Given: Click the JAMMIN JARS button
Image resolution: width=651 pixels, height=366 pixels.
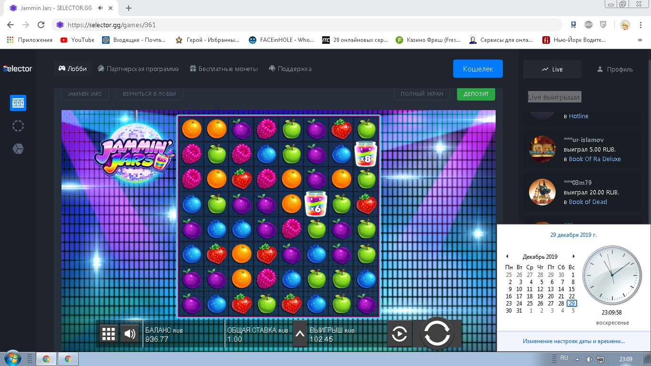Looking at the screenshot, I should pos(85,94).
